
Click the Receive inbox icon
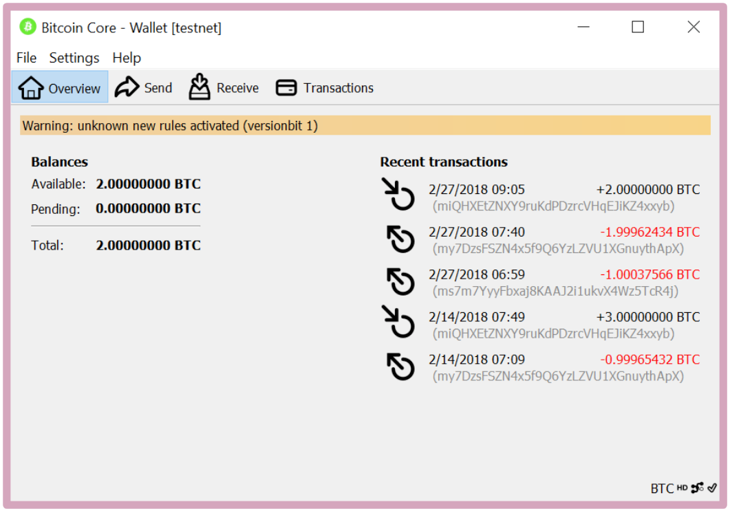[x=199, y=87]
